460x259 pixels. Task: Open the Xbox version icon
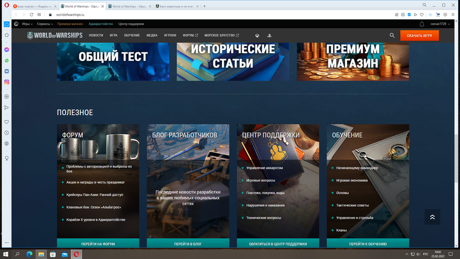coord(257,36)
